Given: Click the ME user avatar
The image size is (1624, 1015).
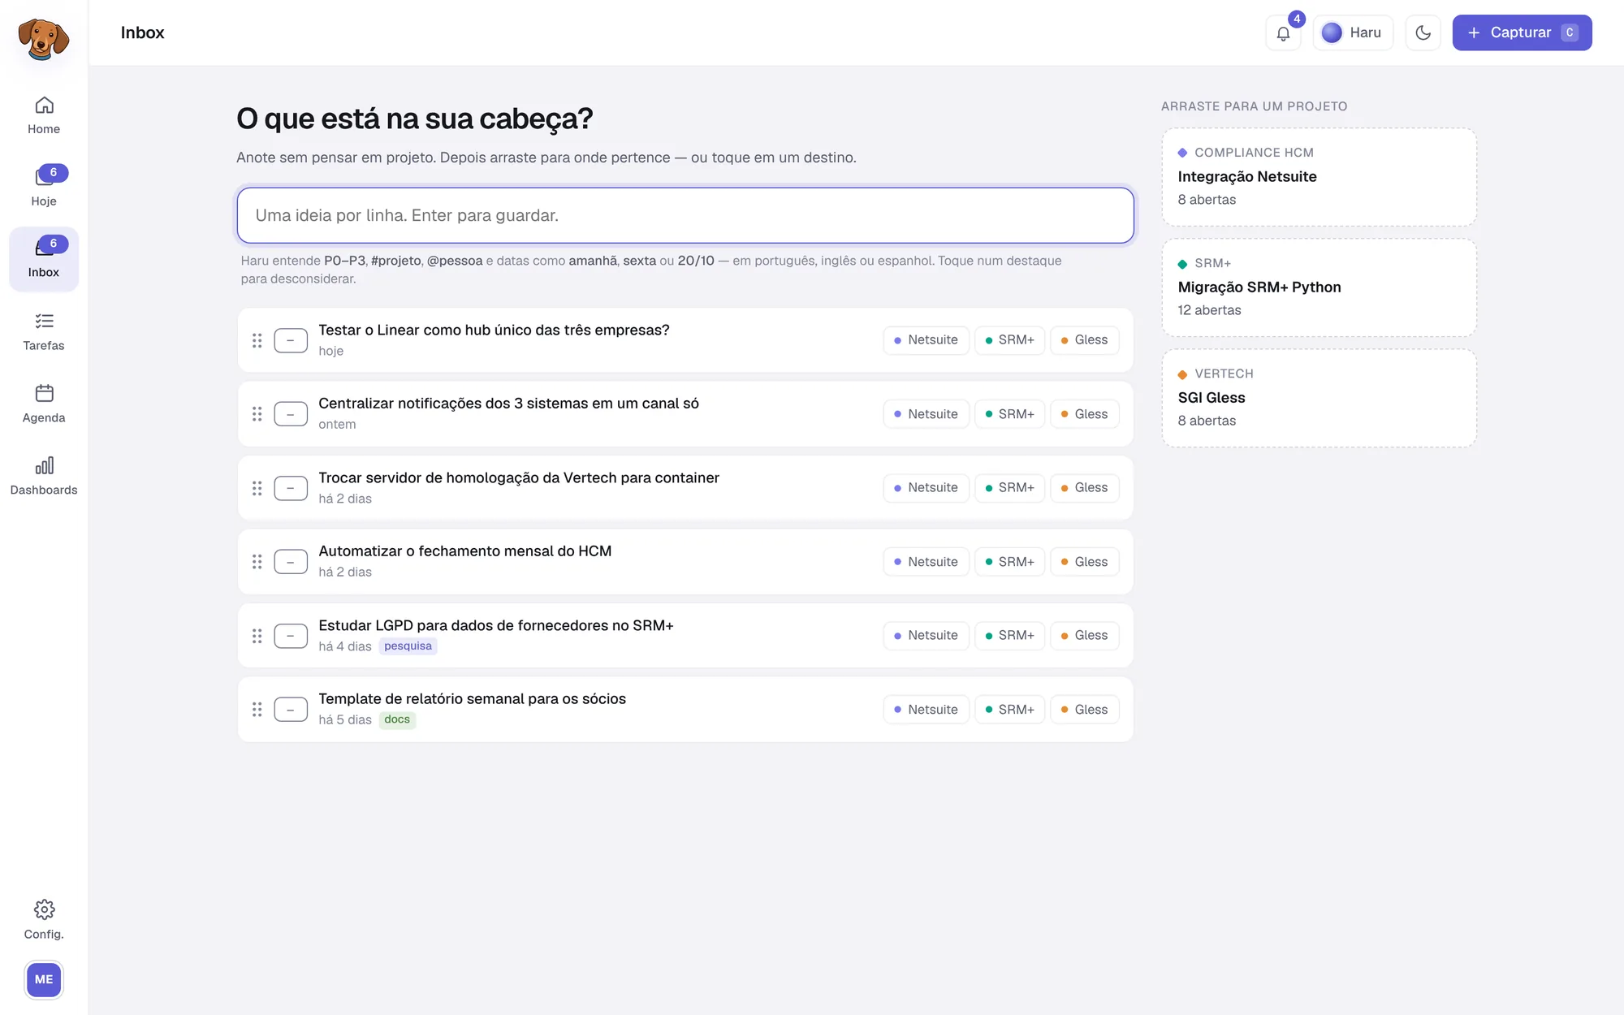Looking at the screenshot, I should tap(44, 979).
